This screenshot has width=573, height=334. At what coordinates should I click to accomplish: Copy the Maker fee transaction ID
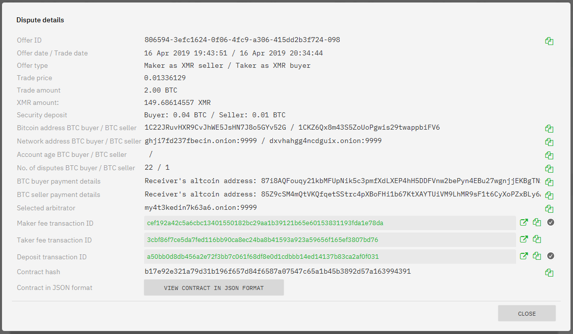[x=536, y=222]
